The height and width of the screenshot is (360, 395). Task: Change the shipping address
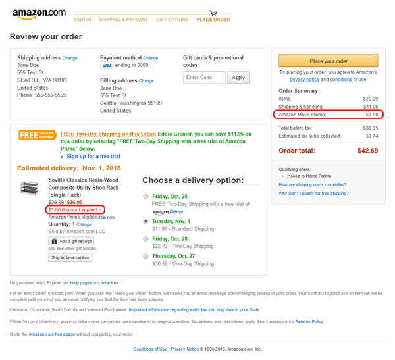coord(70,58)
